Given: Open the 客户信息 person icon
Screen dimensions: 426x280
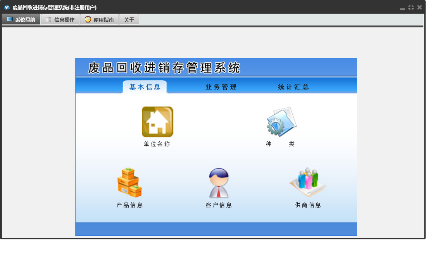Looking at the screenshot, I should (219, 182).
